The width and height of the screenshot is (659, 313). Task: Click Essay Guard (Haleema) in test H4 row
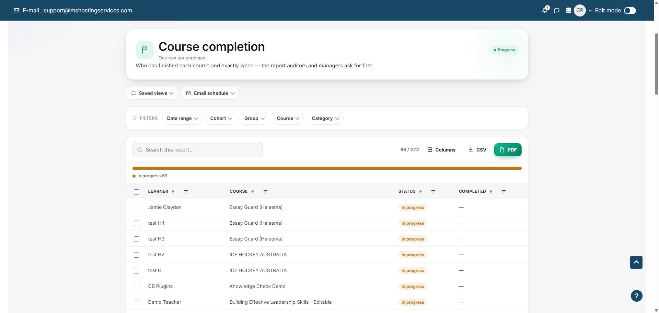tap(256, 223)
